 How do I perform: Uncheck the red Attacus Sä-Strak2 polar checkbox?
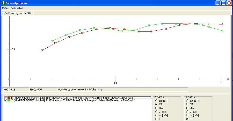(x=6, y=98)
